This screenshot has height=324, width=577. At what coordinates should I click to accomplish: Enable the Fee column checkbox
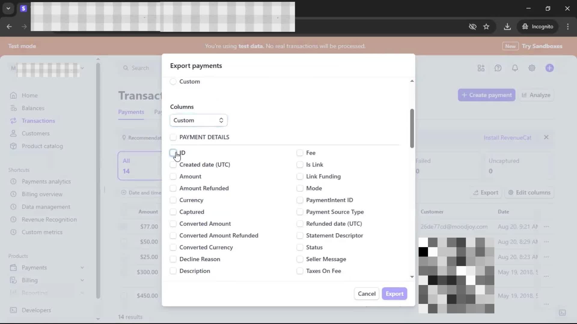[300, 153]
